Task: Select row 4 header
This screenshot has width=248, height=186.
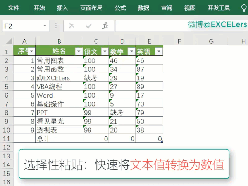Action: click(x=7, y=77)
